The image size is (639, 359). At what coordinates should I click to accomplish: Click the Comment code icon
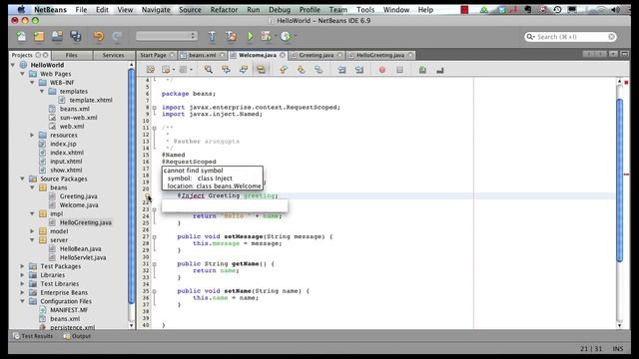[x=422, y=70]
